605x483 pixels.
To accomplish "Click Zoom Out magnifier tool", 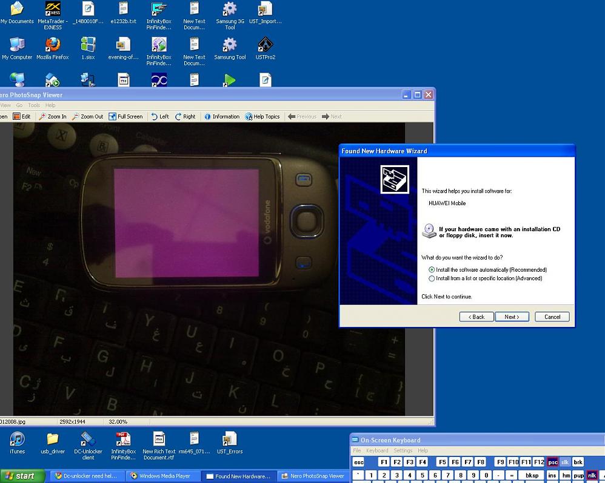I will click(x=87, y=117).
